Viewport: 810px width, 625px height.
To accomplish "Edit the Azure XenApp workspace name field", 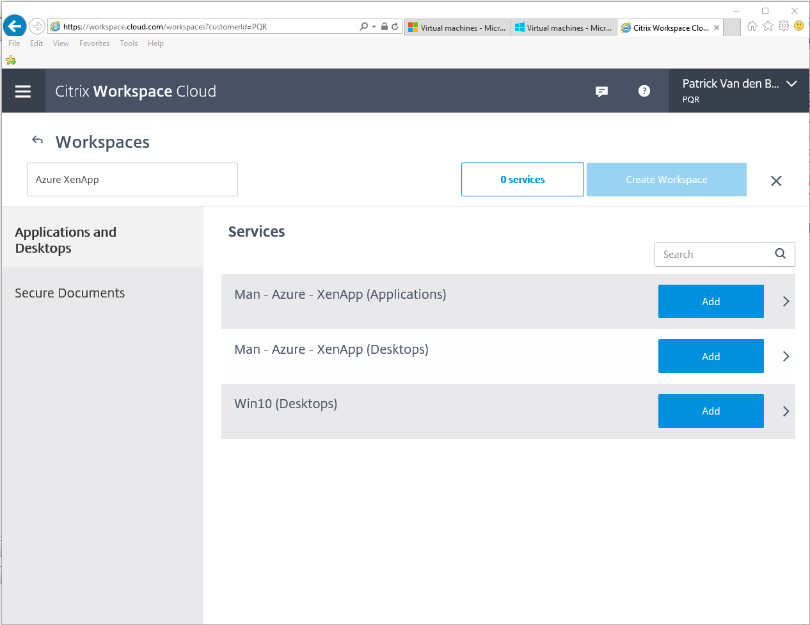I will (x=132, y=179).
